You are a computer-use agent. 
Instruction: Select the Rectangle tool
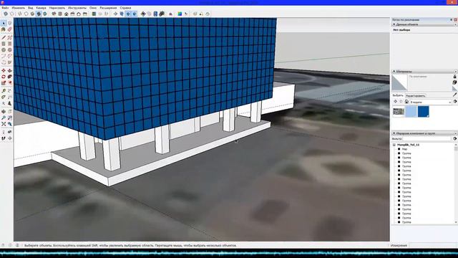pyautogui.click(x=4, y=44)
